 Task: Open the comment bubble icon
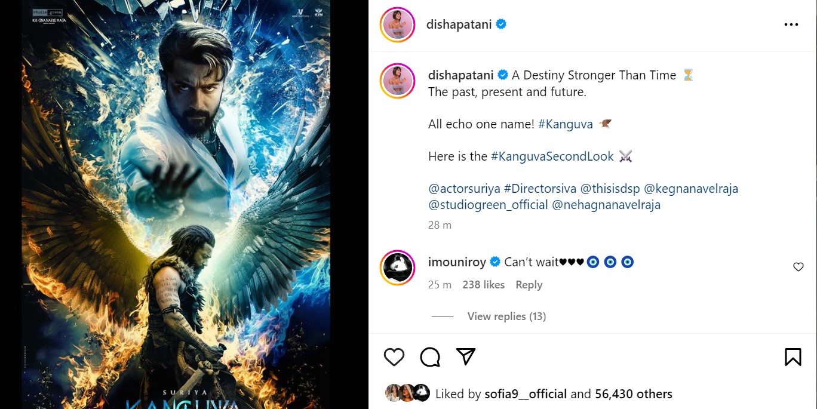coord(430,357)
